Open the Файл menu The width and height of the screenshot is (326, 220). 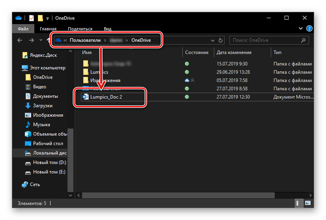tap(22, 29)
